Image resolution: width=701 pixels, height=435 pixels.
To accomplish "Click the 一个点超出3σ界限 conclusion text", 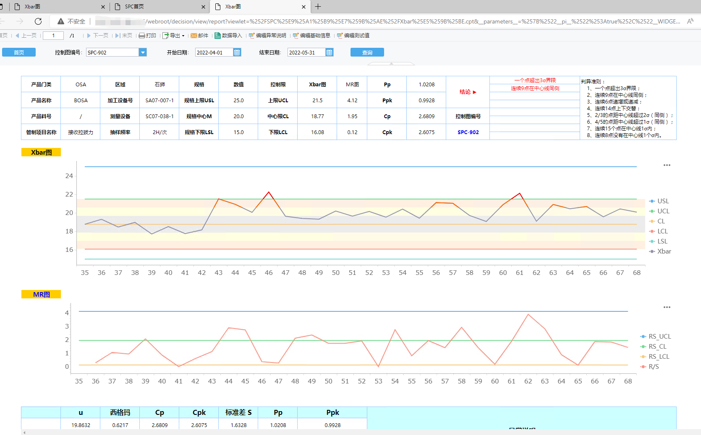I will tap(535, 80).
